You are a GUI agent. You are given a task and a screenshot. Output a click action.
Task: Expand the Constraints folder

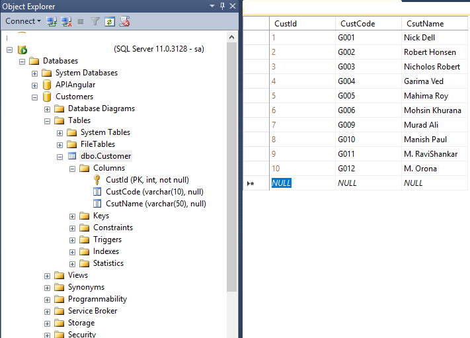tap(72, 228)
